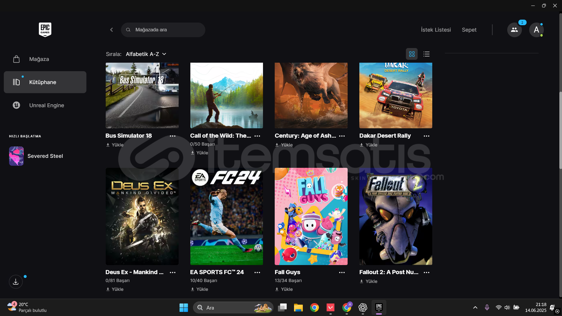Install Century: Age of Ashes via Yükle
The image size is (562, 316).
click(x=284, y=145)
